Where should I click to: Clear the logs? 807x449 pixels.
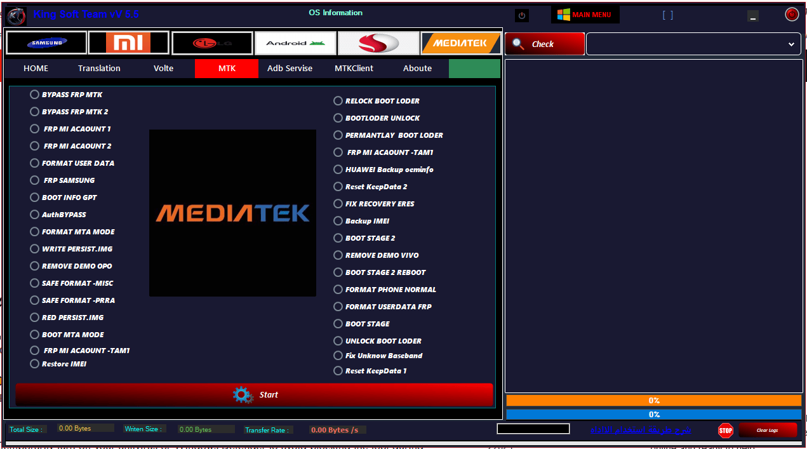tap(767, 430)
